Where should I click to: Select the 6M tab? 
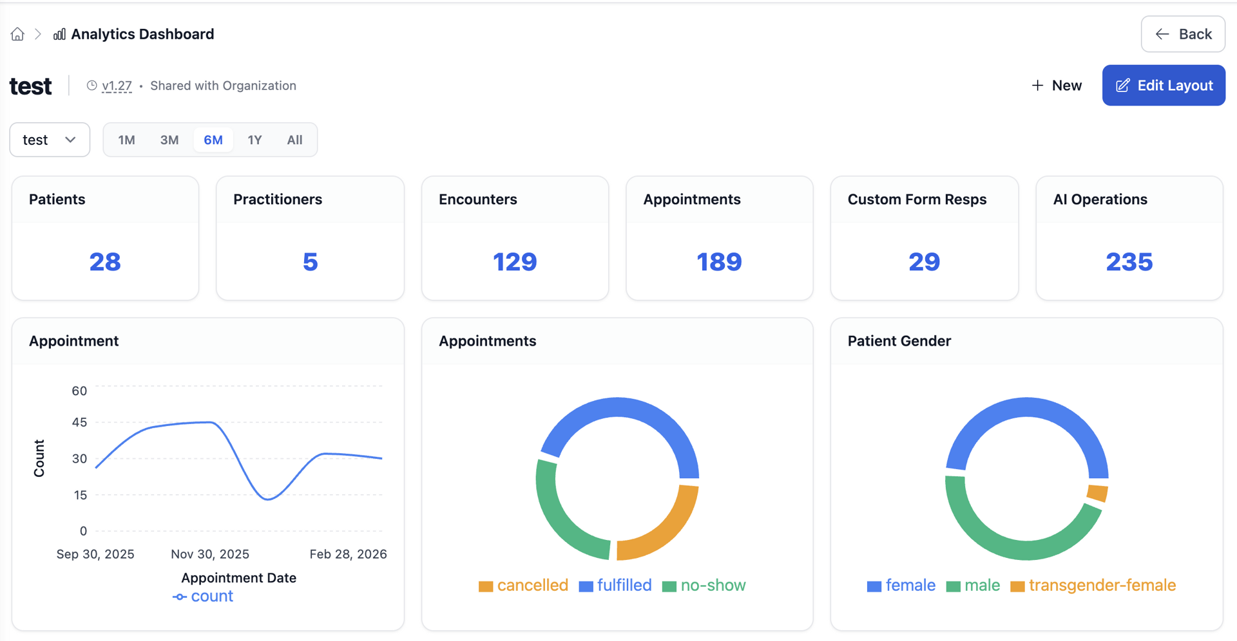213,139
